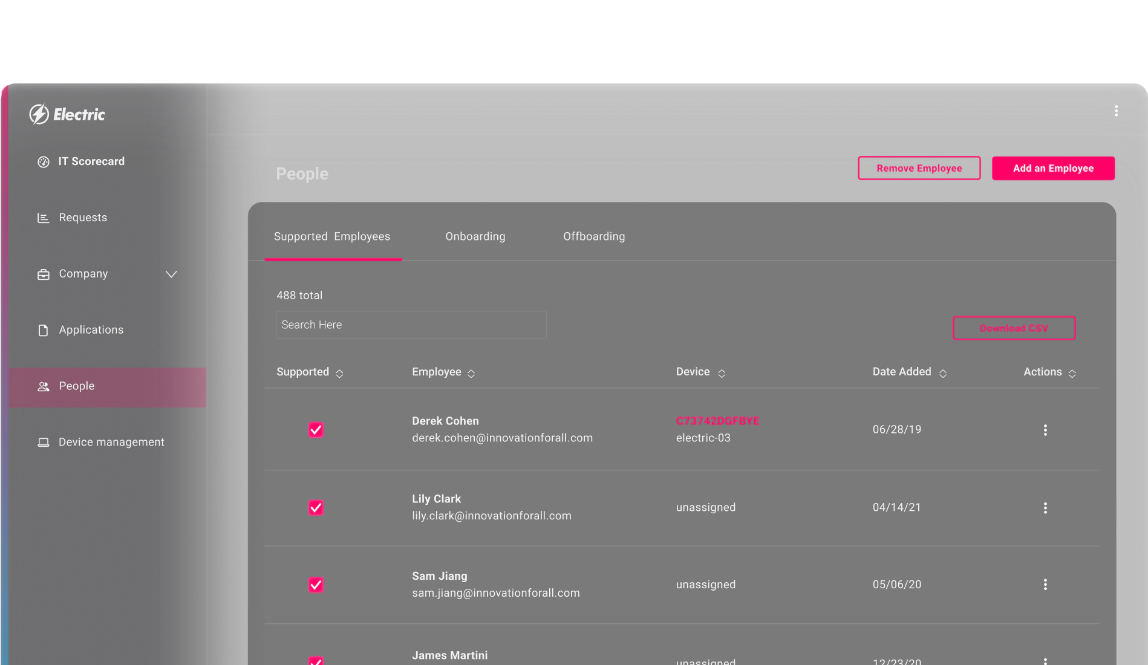Screen dimensions: 1148x665
Task: Open actions menu for Sam Jiang
Action: 1045,585
